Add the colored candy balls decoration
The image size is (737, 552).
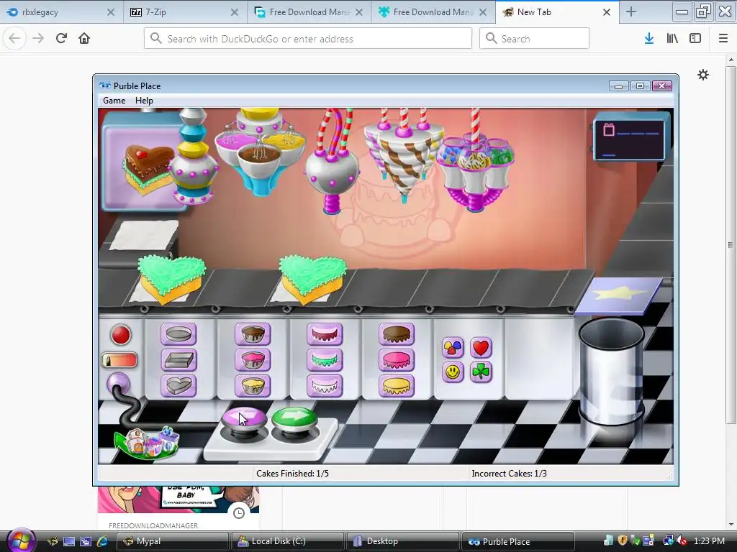[453, 348]
